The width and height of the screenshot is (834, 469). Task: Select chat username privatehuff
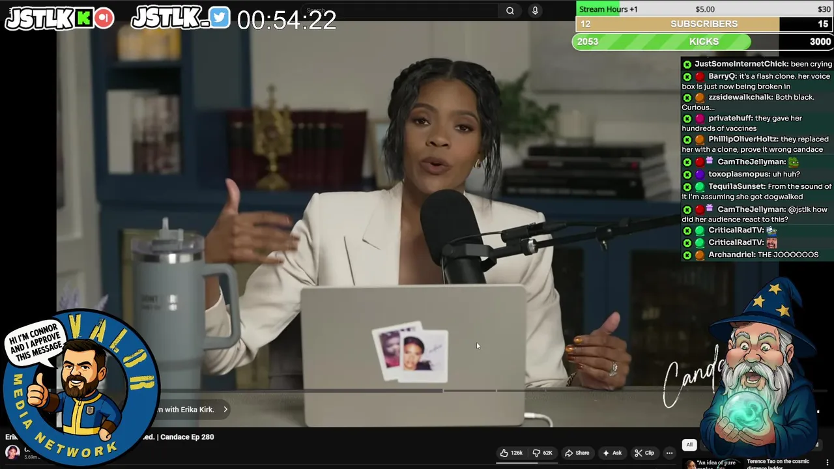tap(730, 118)
